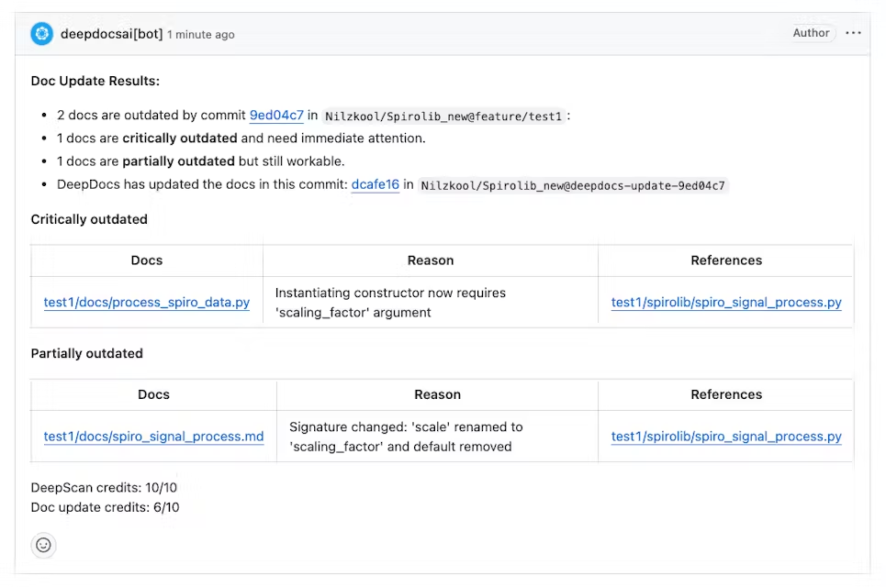Click 'Doc update credits: 6/10' text
Viewport: 886px width, 587px height.
click(105, 507)
